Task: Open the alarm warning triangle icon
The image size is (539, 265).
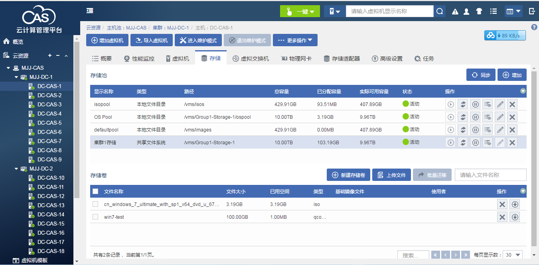Action: pyautogui.click(x=455, y=12)
